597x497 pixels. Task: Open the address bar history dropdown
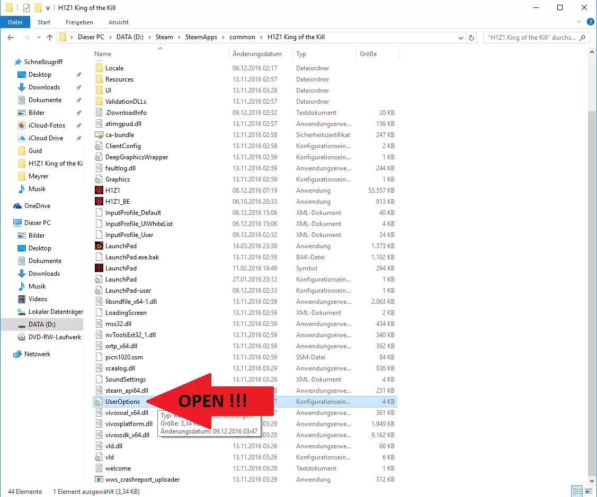(x=461, y=38)
